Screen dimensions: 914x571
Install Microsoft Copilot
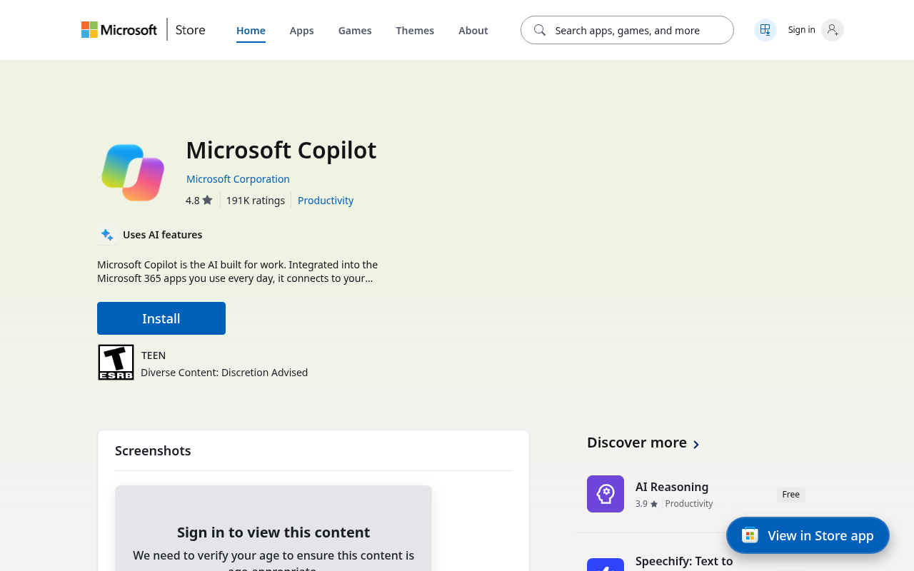[x=161, y=318]
